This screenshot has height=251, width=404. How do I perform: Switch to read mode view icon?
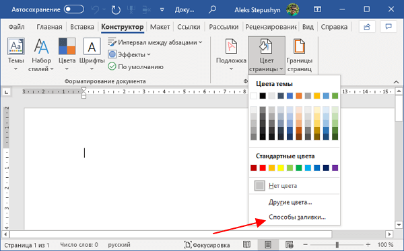click(246, 245)
